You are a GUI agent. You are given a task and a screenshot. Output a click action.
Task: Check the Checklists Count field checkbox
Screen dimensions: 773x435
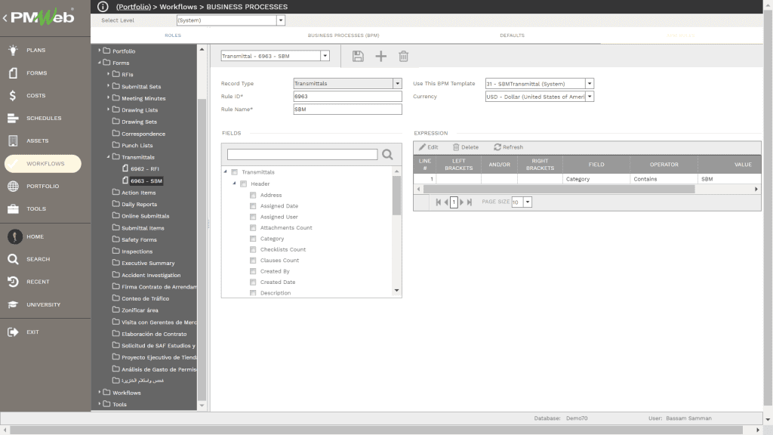253,249
